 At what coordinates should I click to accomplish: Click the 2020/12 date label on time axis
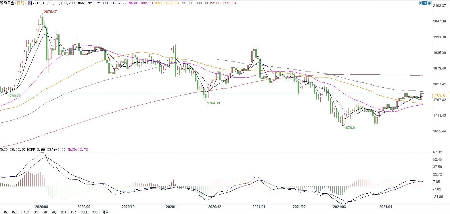point(215,207)
